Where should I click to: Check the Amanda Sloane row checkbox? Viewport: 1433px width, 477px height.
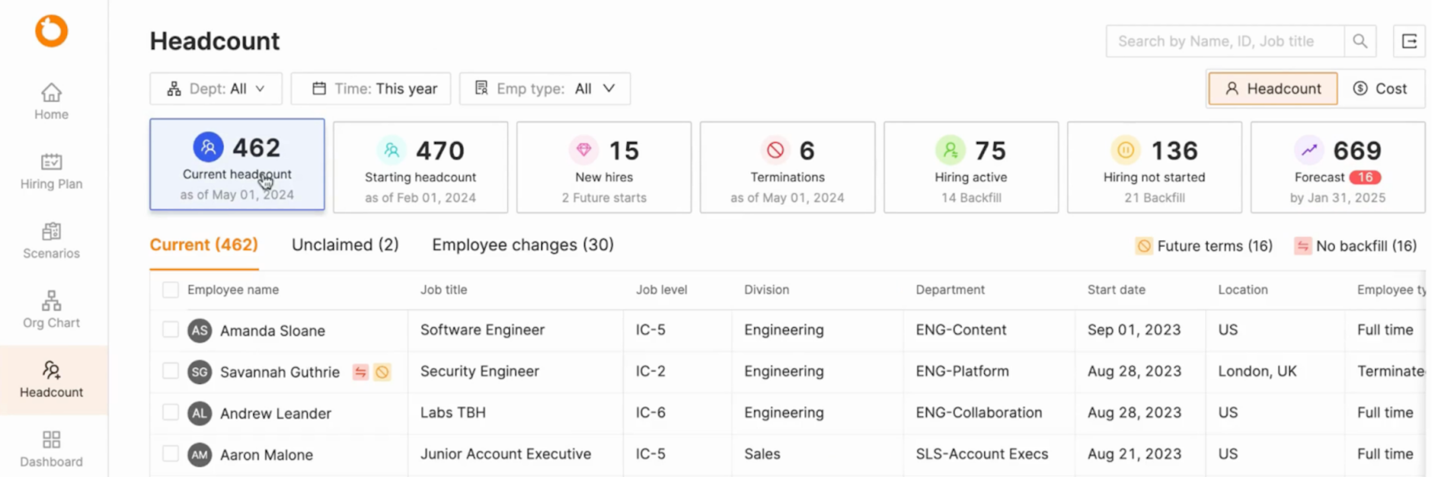[170, 330]
